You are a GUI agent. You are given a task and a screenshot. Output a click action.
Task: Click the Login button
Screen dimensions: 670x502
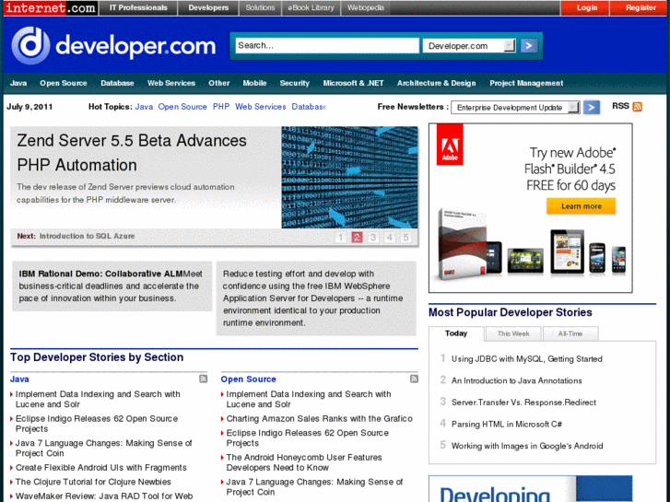click(587, 7)
